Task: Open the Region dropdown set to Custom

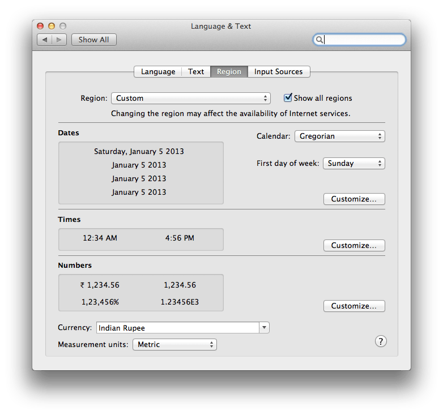Action: [x=191, y=99]
